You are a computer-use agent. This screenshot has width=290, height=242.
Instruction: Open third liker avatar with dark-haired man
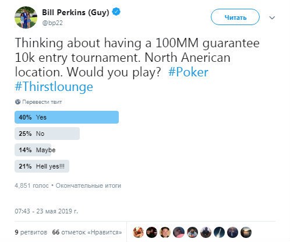coord(165,232)
